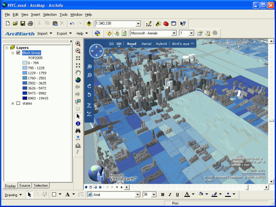Click the 0 - 784 light blue swatch
276x207 pixels.
(25, 63)
